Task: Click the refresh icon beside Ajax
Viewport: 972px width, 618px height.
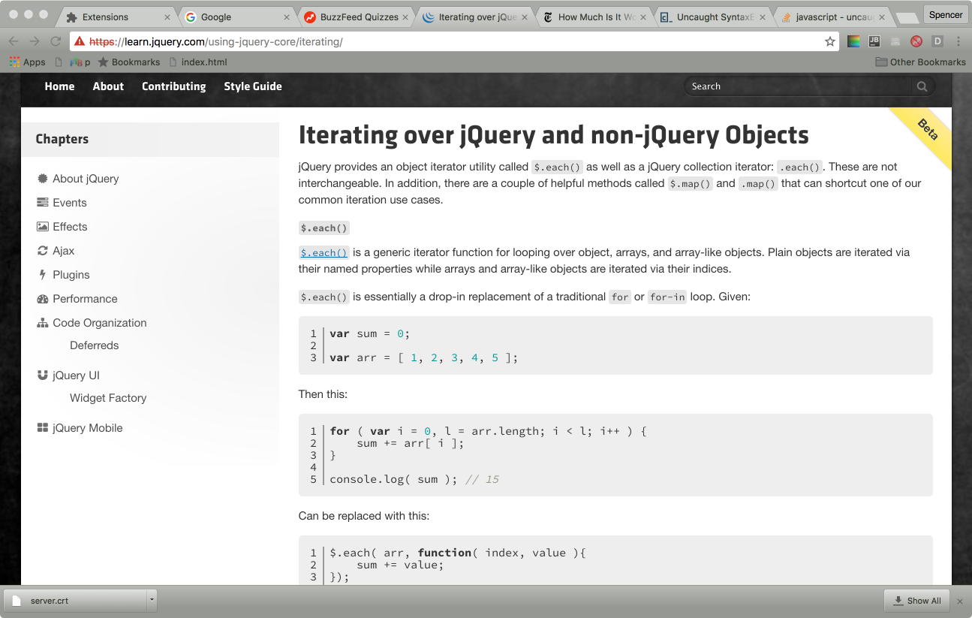Action: [x=43, y=251]
